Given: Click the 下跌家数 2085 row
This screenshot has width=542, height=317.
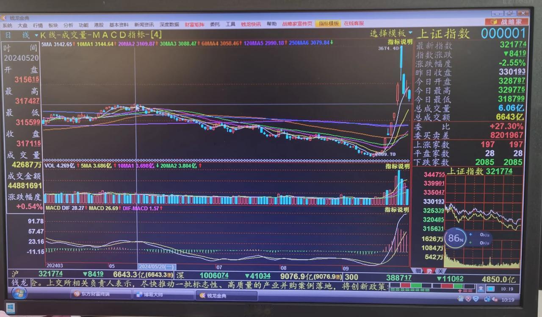Looking at the screenshot, I should click(468, 162).
